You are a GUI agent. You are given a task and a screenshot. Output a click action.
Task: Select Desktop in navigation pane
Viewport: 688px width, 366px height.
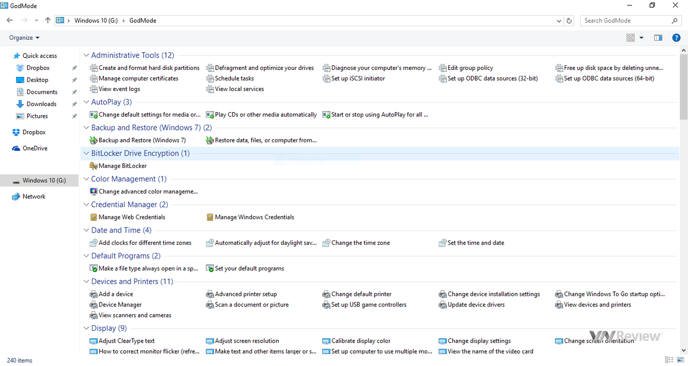(x=32, y=80)
